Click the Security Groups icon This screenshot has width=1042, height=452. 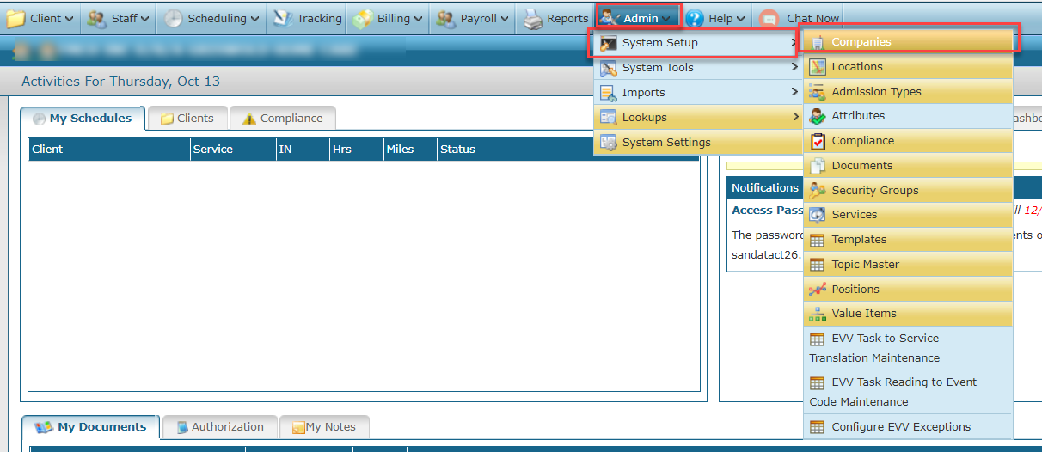pyautogui.click(x=817, y=191)
